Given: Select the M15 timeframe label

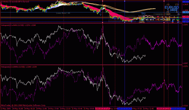Looking at the screenshot, I should click(x=152, y=20).
